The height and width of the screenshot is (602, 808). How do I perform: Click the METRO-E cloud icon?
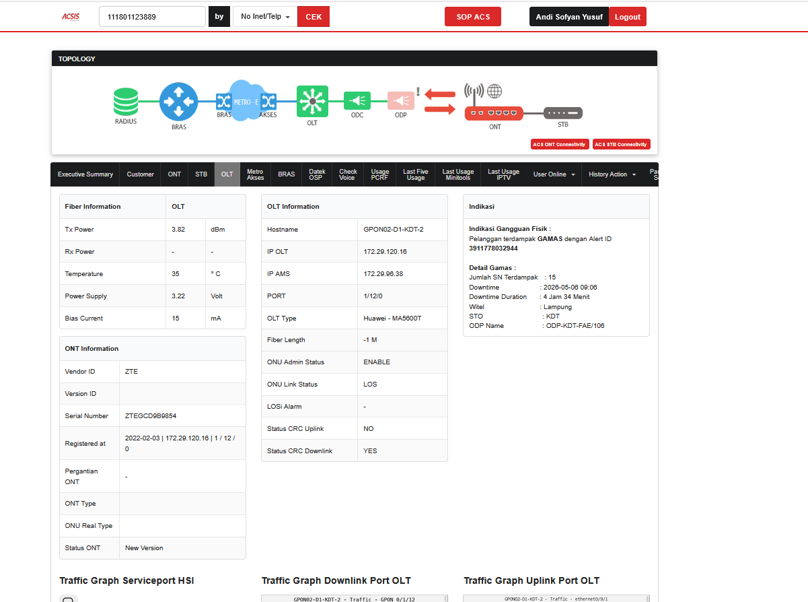[246, 100]
